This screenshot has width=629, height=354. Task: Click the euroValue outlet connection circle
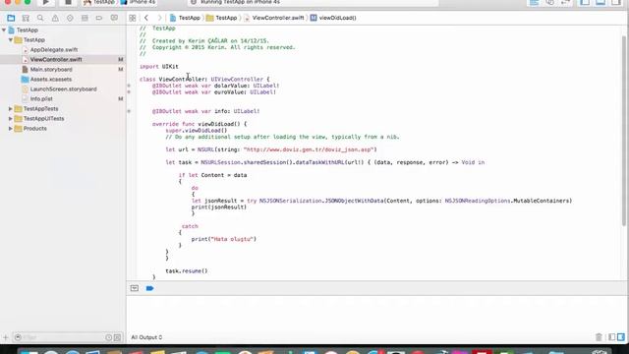click(129, 91)
